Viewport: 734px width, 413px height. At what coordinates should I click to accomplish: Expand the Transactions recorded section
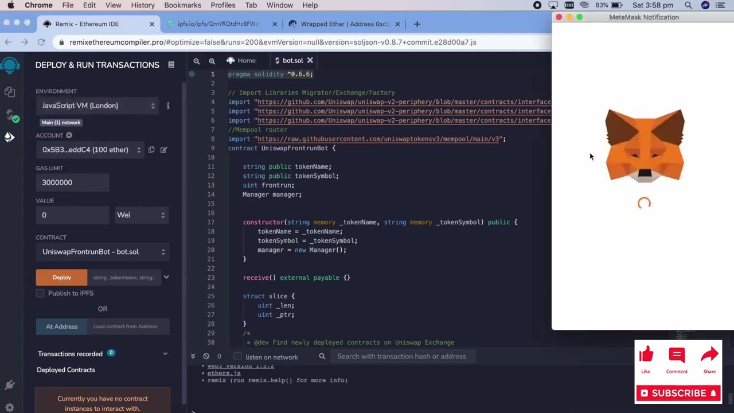tap(165, 354)
